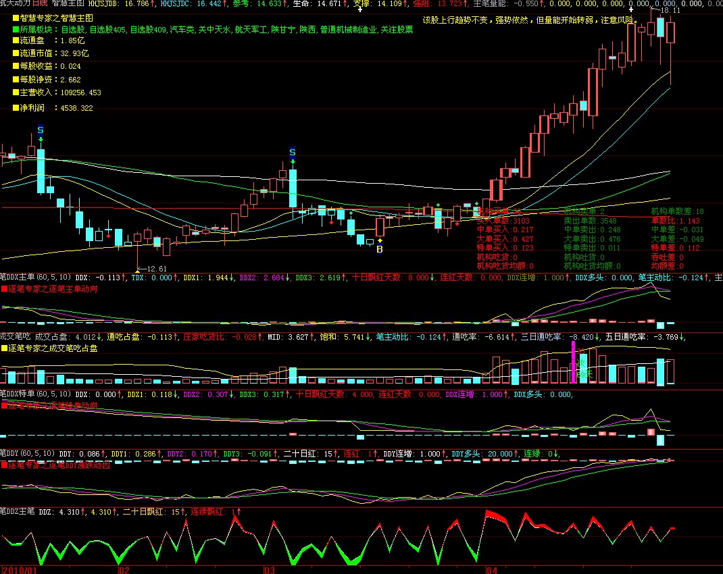The image size is (723, 574).
Task: Click the 强阻: 13.723 value
Action: tap(441, 3)
